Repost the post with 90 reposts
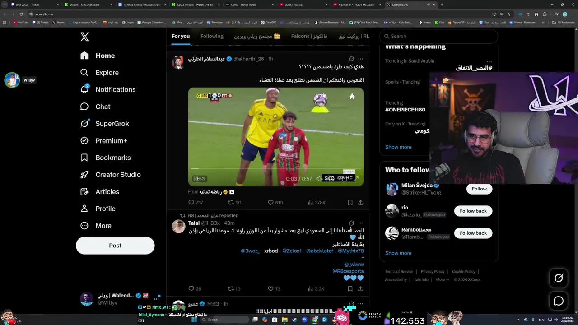The image size is (578, 325). click(x=234, y=203)
